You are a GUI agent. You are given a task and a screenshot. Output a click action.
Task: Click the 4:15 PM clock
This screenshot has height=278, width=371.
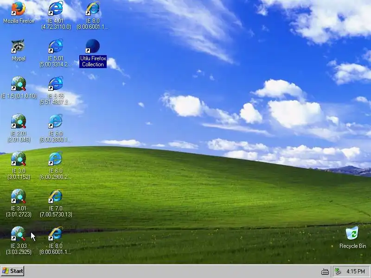[356, 271]
